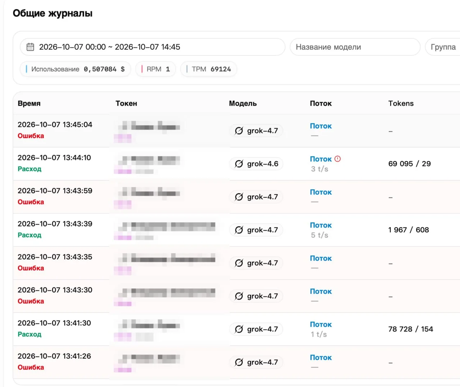460x387 pixels.
Task: Click the '5 t/s' speed value
Action: [x=319, y=235]
